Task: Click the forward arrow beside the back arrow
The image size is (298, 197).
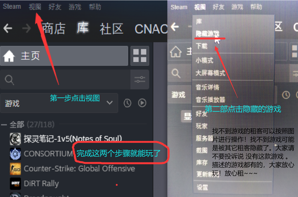Action: pos(26,28)
